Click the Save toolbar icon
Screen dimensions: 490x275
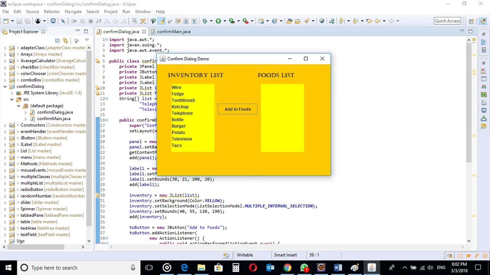coord(19,21)
